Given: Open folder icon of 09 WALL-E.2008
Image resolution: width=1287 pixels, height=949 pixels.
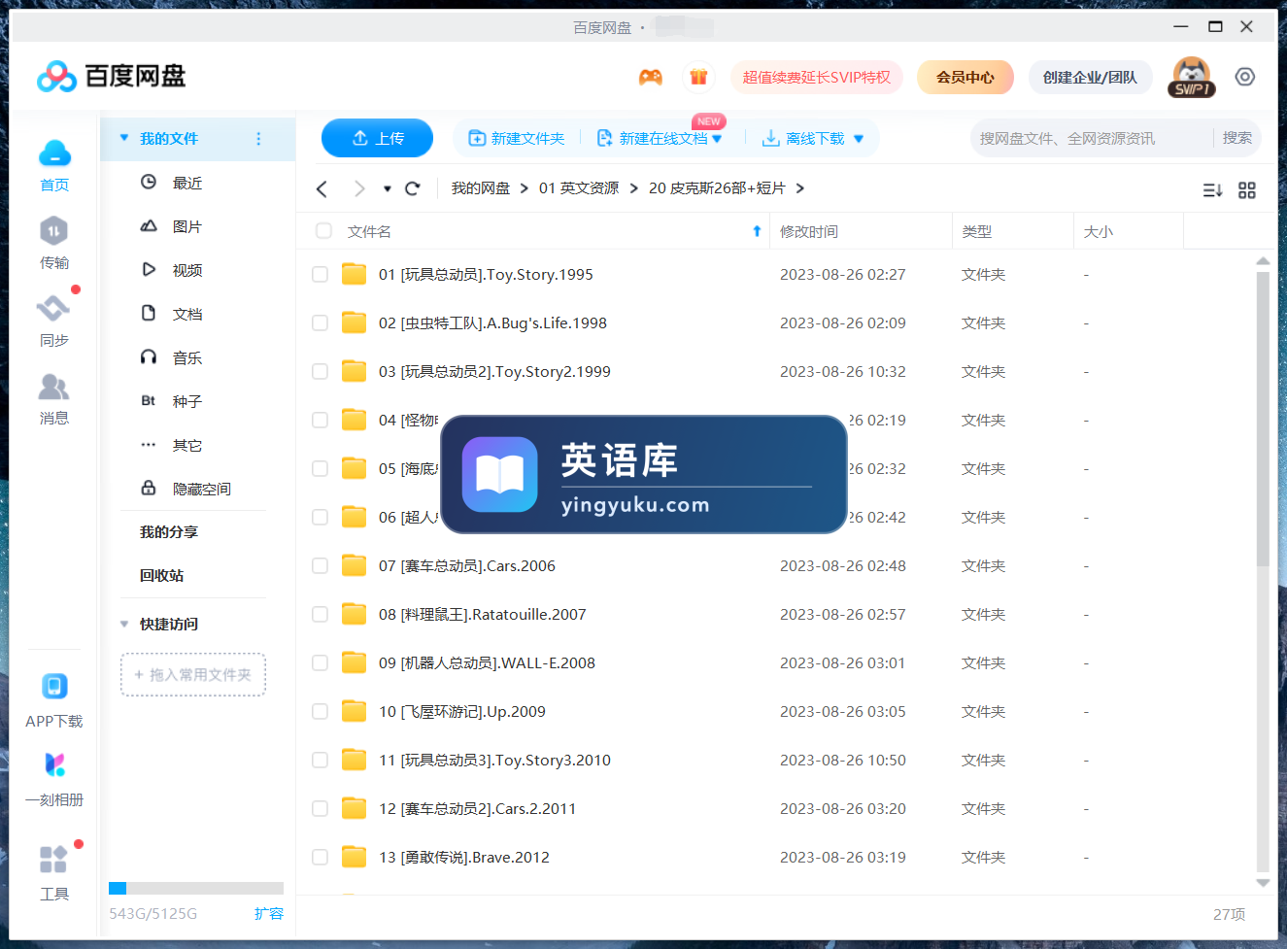Looking at the screenshot, I should [x=355, y=662].
